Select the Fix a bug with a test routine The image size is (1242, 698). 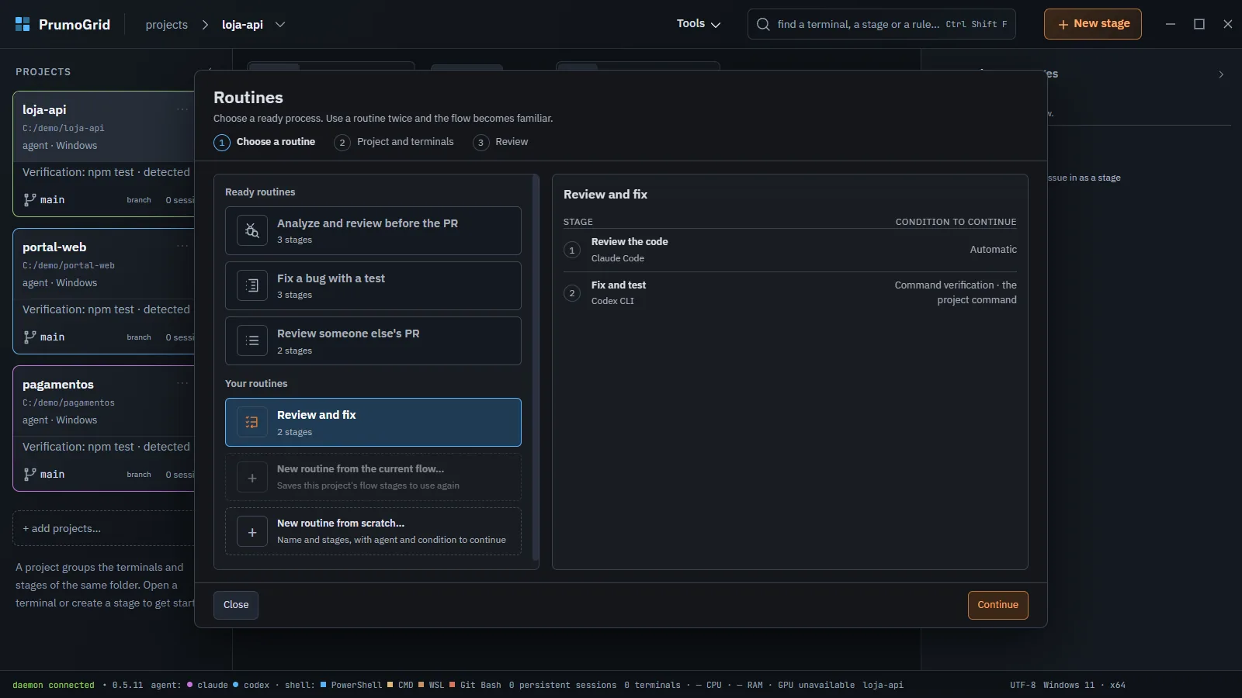[x=373, y=285]
